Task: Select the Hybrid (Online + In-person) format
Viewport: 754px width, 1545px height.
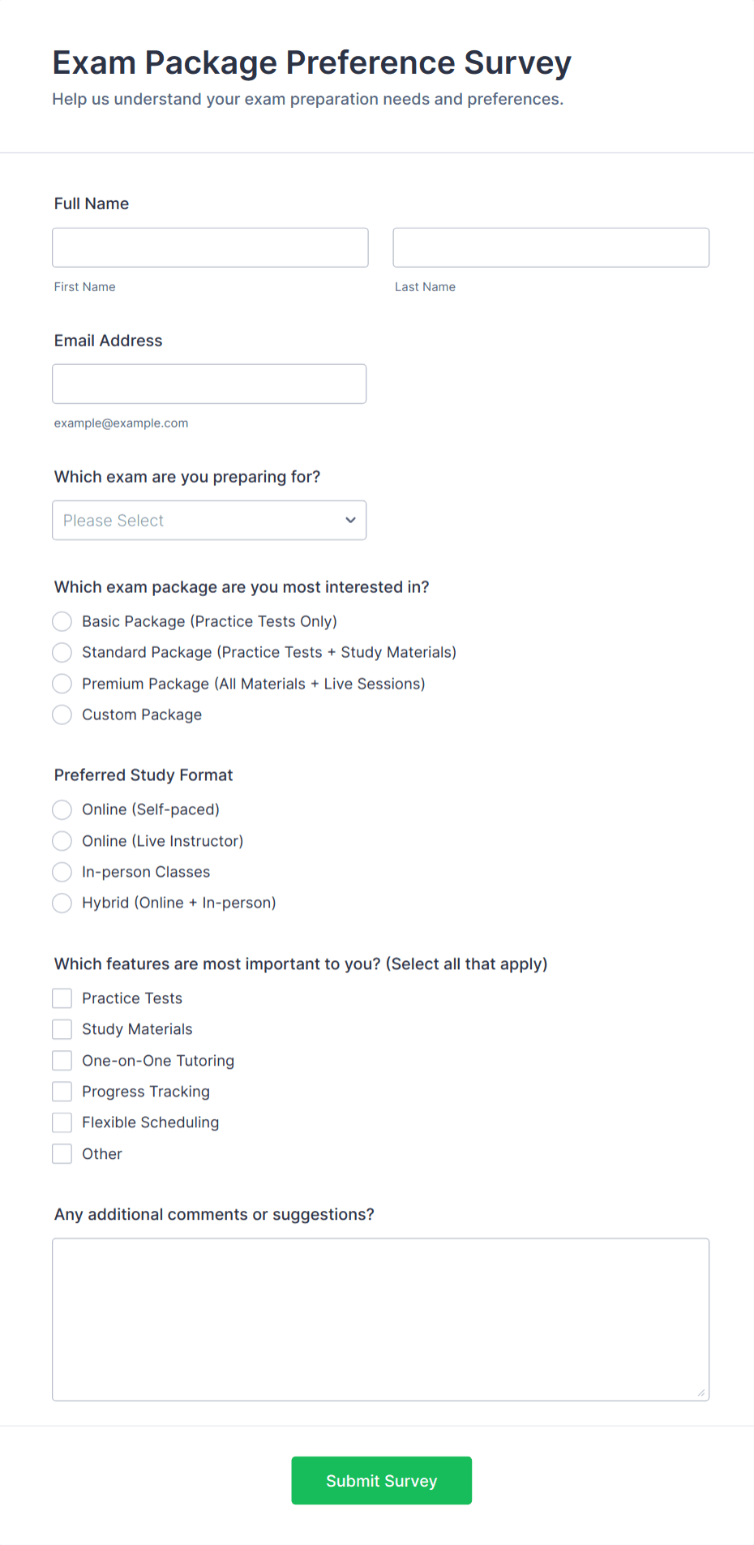Action: click(62, 903)
